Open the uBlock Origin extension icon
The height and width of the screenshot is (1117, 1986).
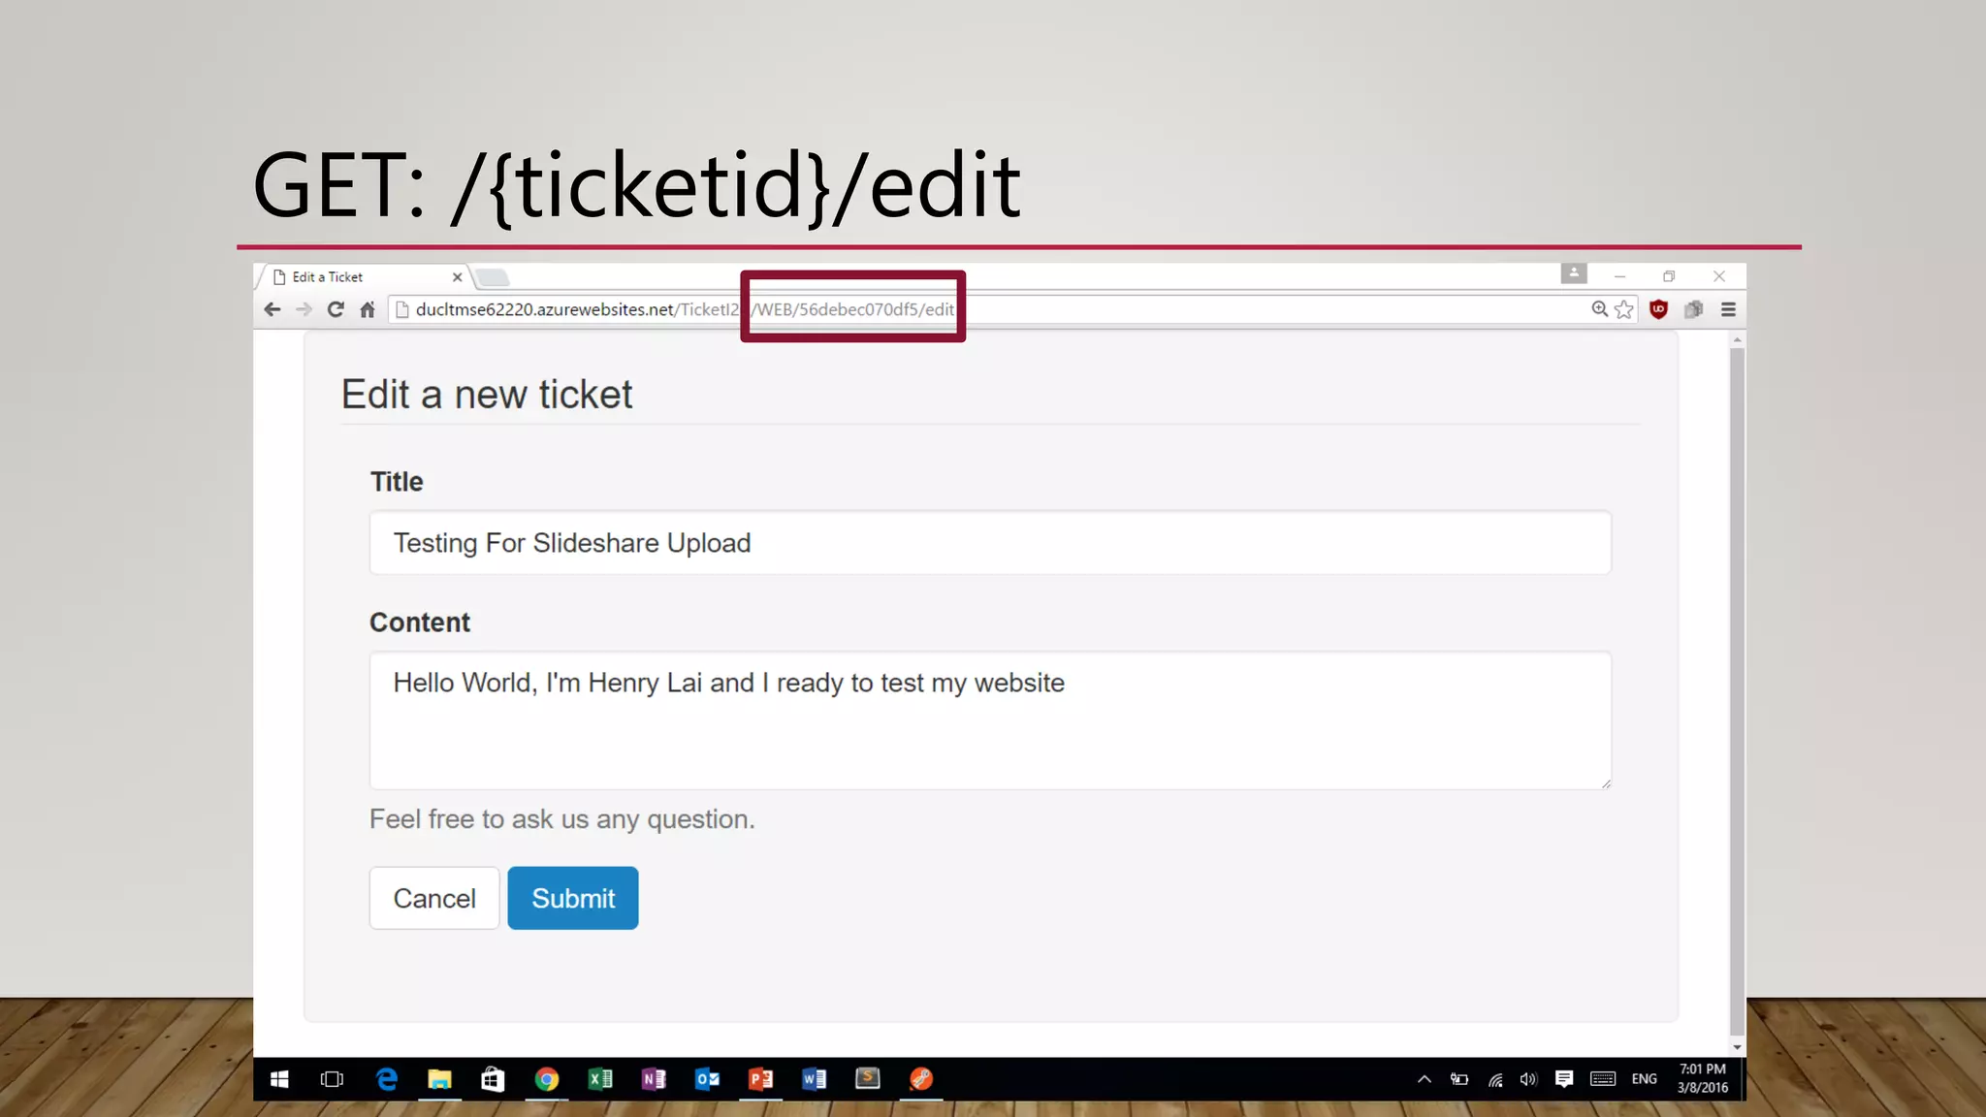tap(1659, 309)
